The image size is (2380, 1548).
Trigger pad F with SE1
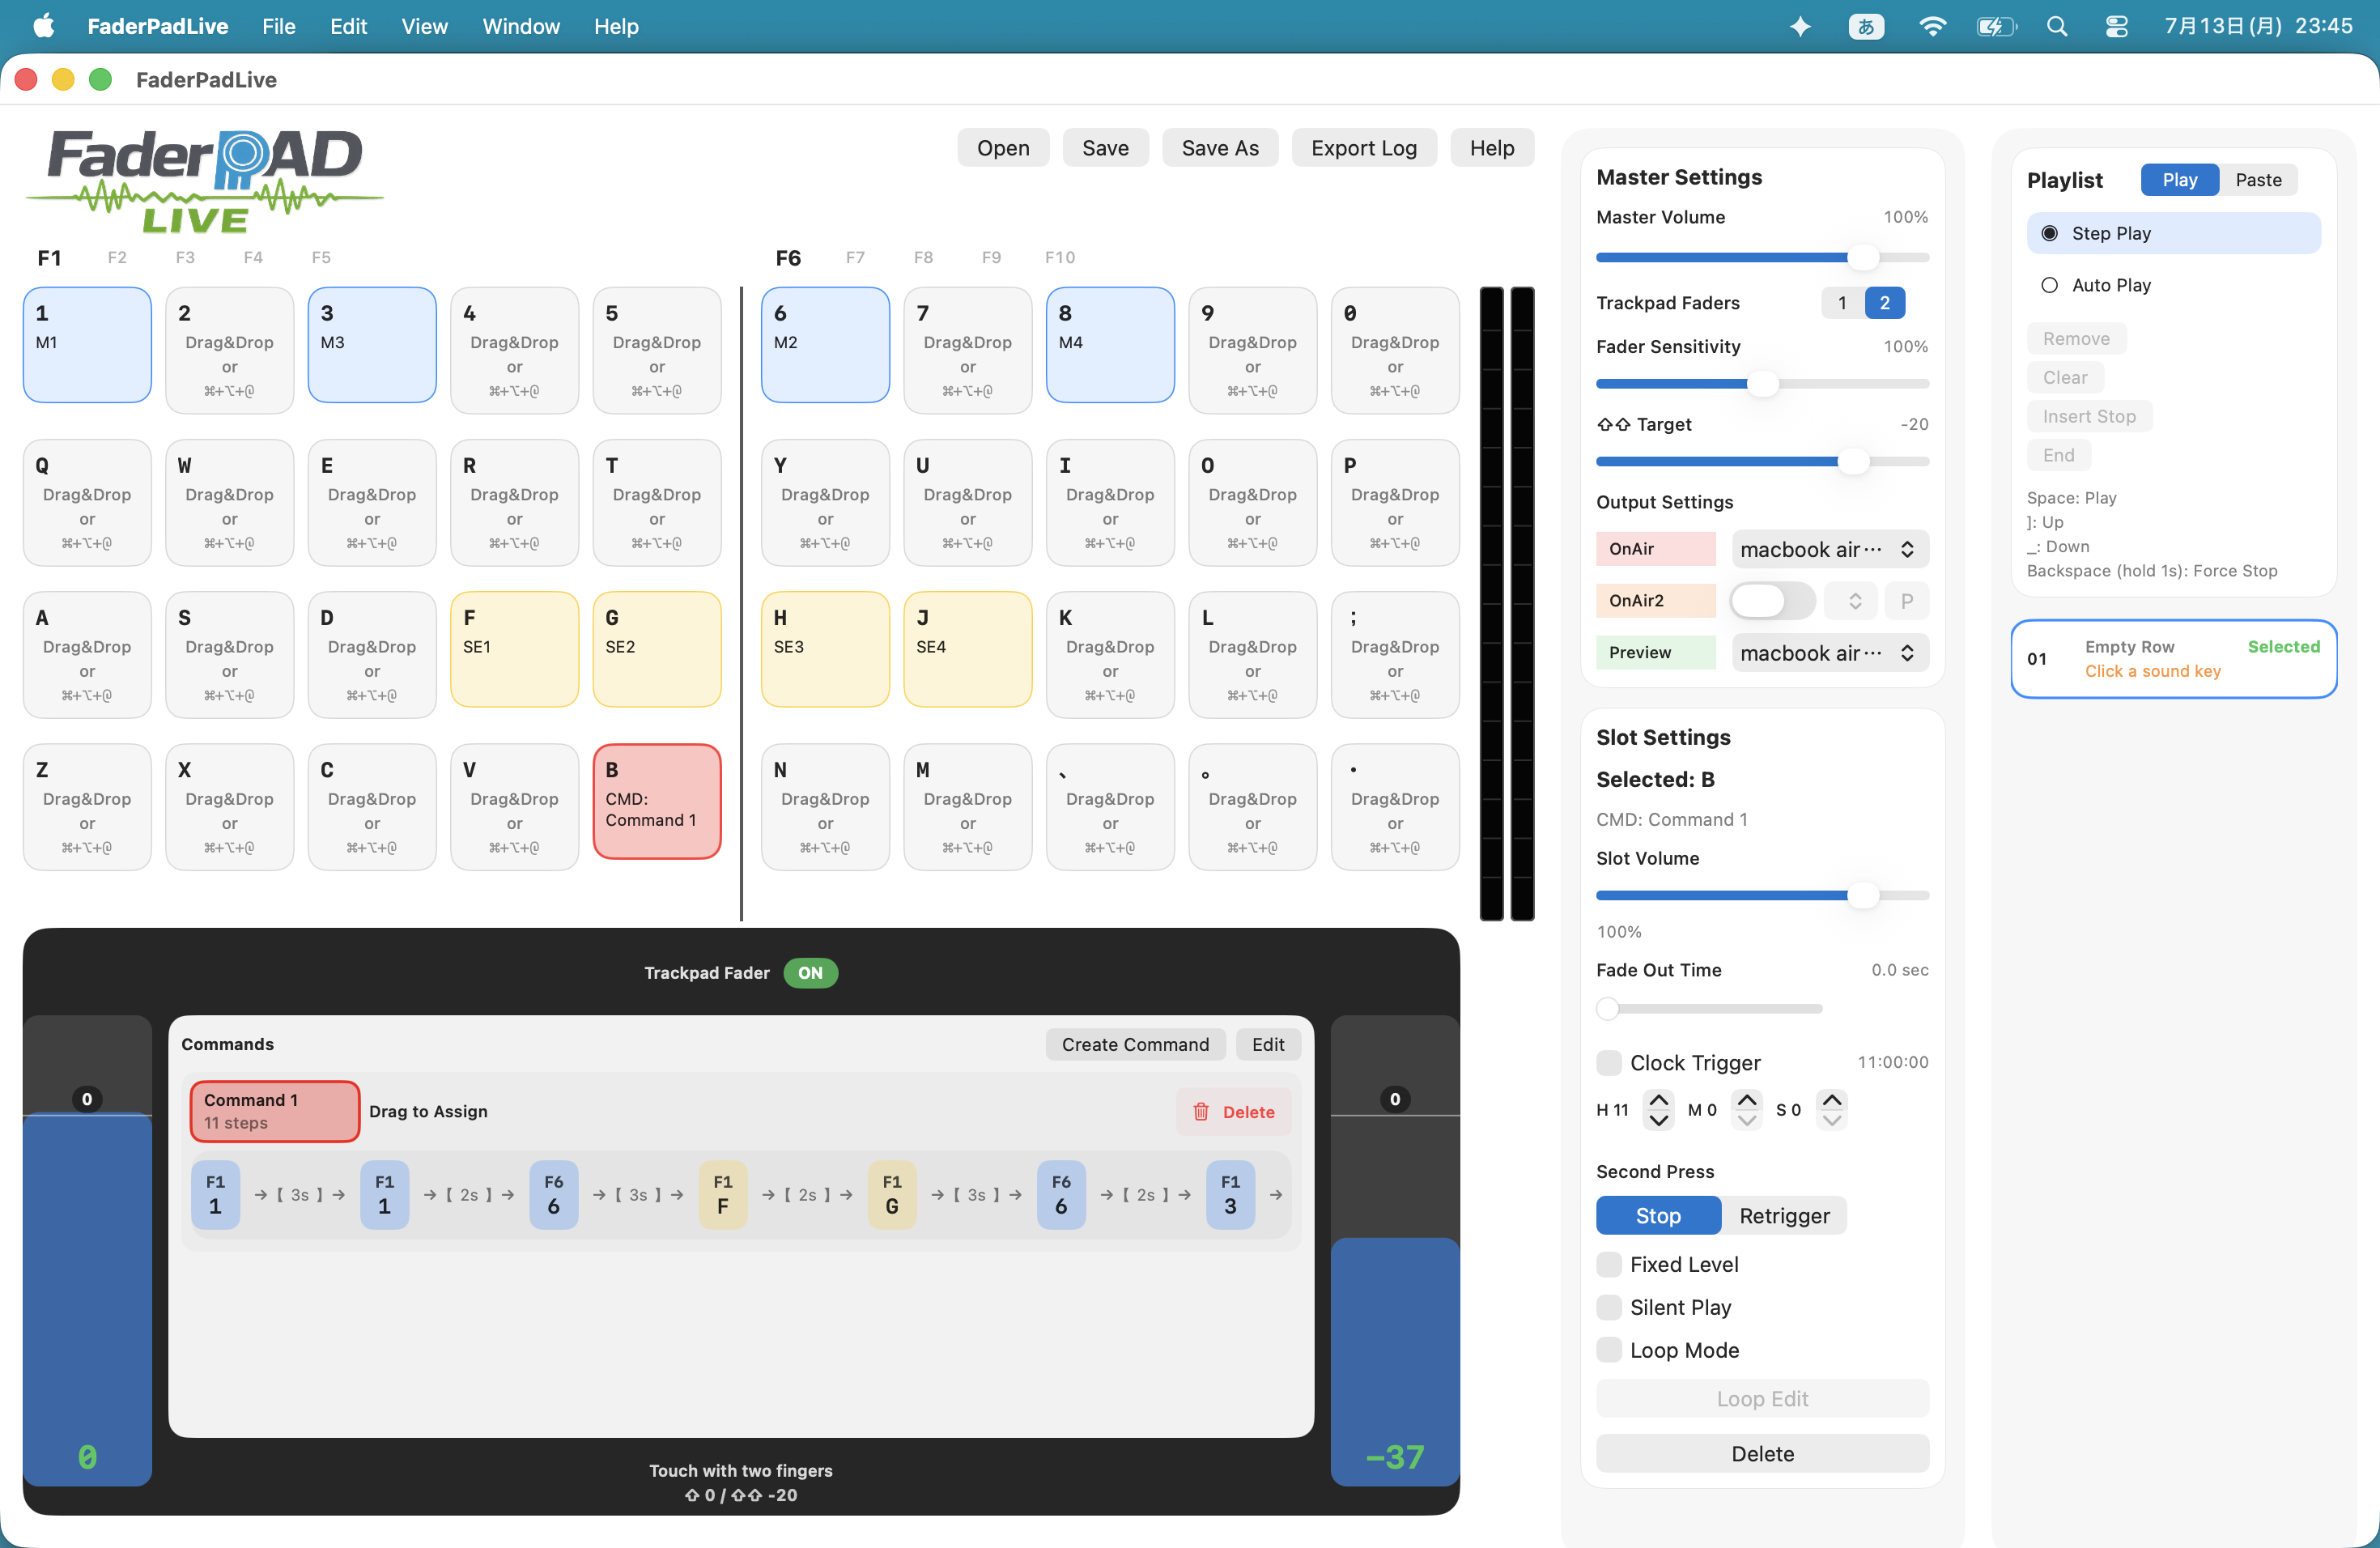(514, 649)
